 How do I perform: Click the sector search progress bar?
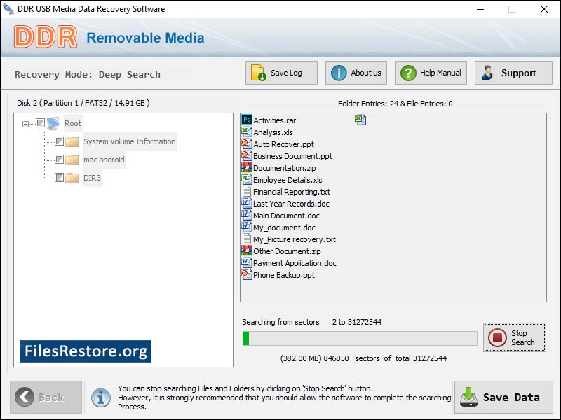(359, 337)
